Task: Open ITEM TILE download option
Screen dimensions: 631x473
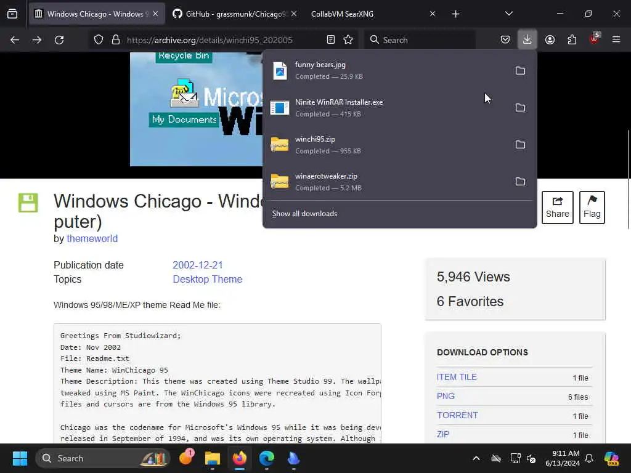Action: pos(457,378)
